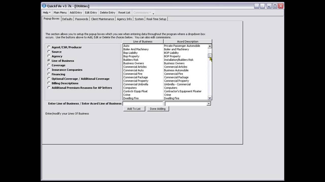325x182 pixels.
Task: Select Commercial Fire in Line of Business column
Action: coord(133,74)
